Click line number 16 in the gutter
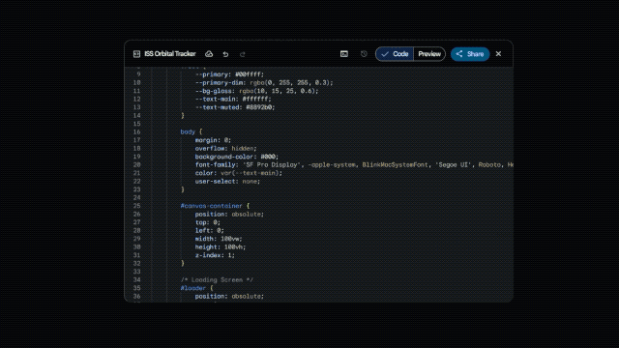Viewport: 619px width, 348px height. pos(136,131)
